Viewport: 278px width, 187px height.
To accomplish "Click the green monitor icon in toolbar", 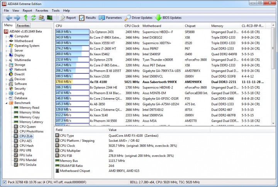I will tap(50, 17).
